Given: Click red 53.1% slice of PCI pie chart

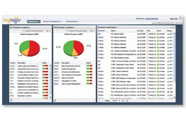Looking at the screenshot, I should point(34,48).
